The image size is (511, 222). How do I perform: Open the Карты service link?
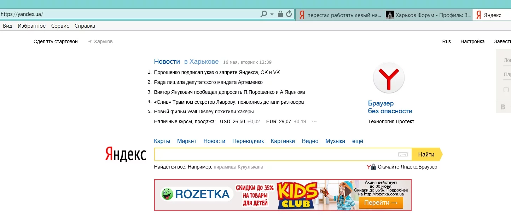click(162, 141)
